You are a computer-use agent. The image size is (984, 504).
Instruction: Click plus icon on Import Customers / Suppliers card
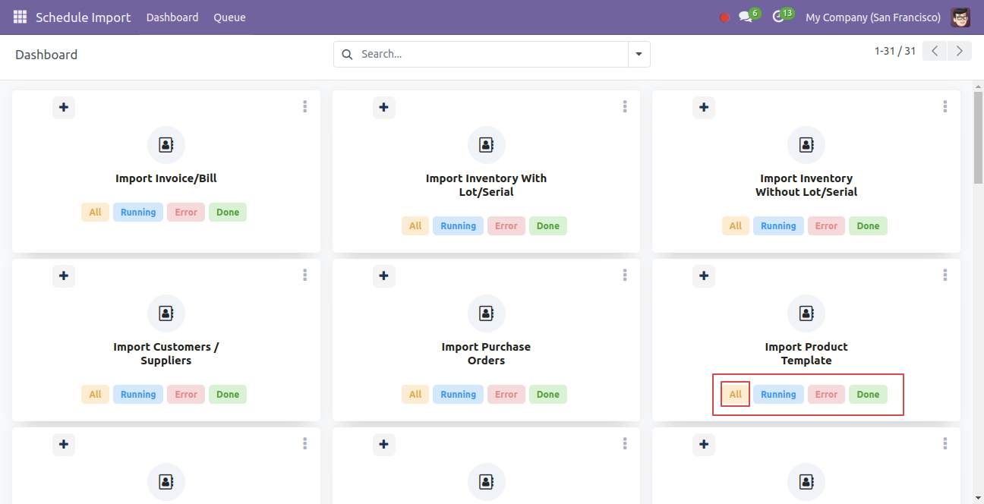click(x=64, y=276)
